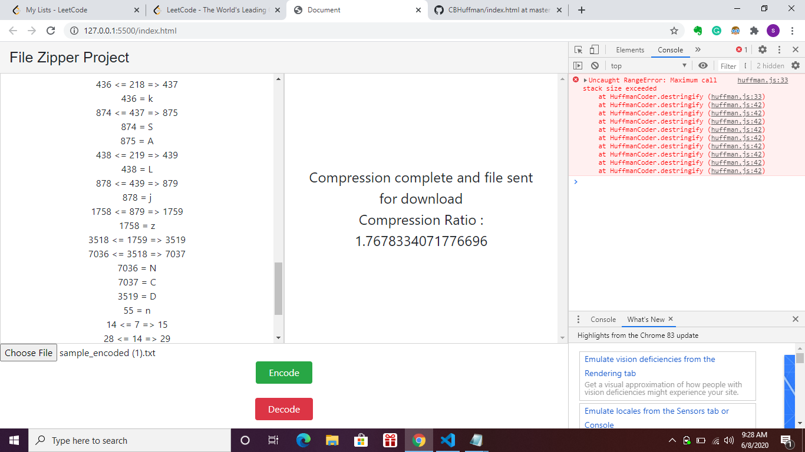Open console settings gear beside 2 hidden
805x452 pixels.
[x=796, y=66]
